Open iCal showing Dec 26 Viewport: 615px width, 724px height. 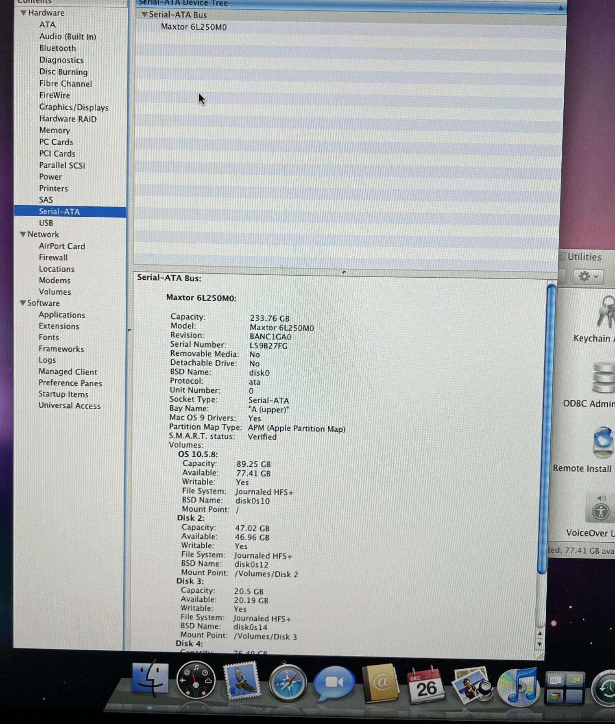tap(425, 685)
